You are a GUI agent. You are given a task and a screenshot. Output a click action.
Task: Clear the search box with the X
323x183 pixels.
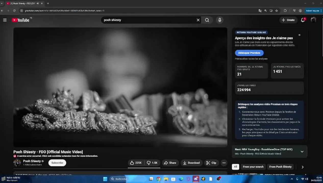pyautogui.click(x=198, y=20)
